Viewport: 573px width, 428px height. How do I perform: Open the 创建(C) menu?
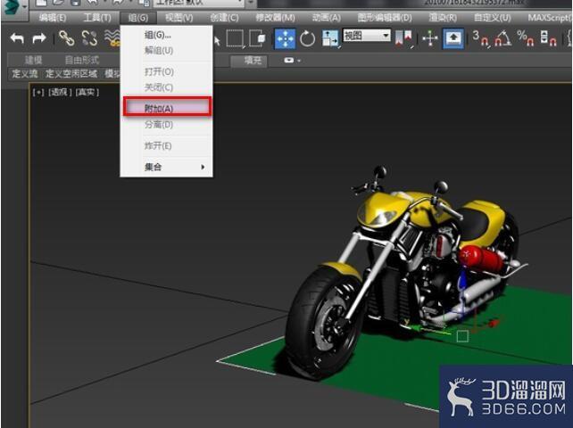point(224,18)
